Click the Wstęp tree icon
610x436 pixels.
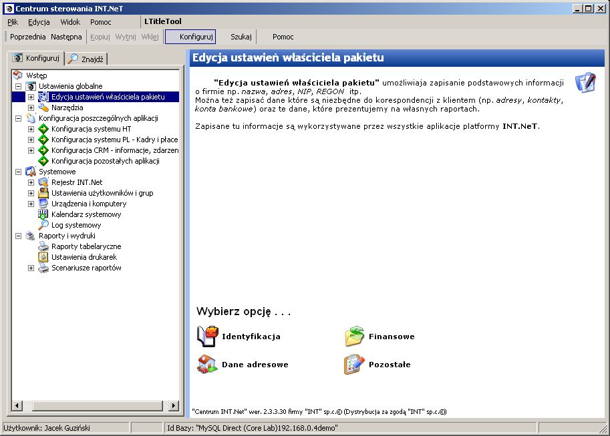17,75
